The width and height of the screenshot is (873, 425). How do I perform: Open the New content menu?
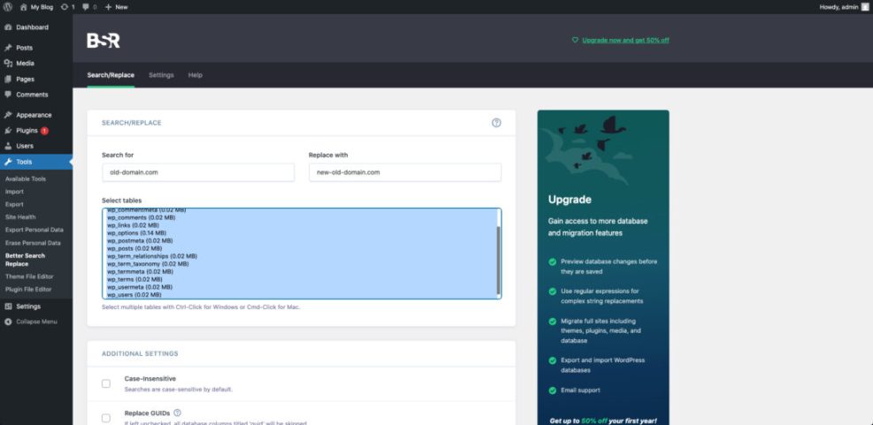pos(116,7)
